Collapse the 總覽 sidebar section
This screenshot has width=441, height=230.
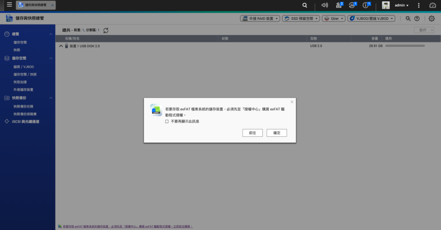click(51, 34)
